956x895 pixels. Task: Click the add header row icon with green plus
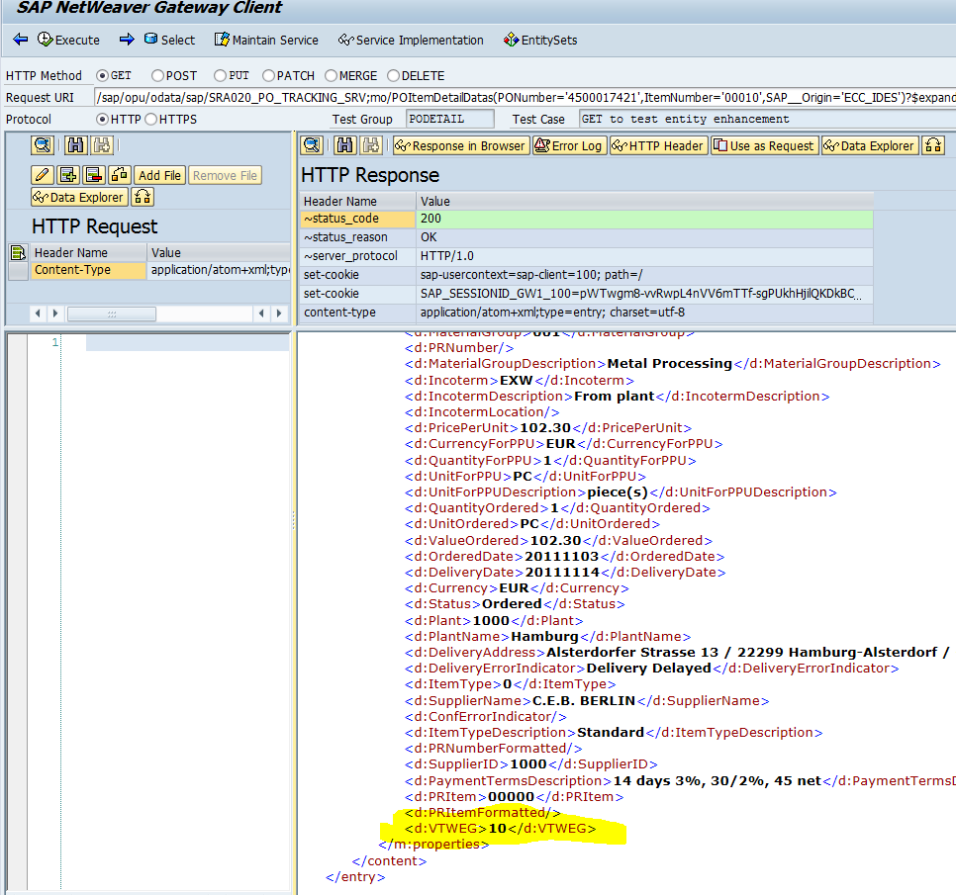click(x=67, y=175)
